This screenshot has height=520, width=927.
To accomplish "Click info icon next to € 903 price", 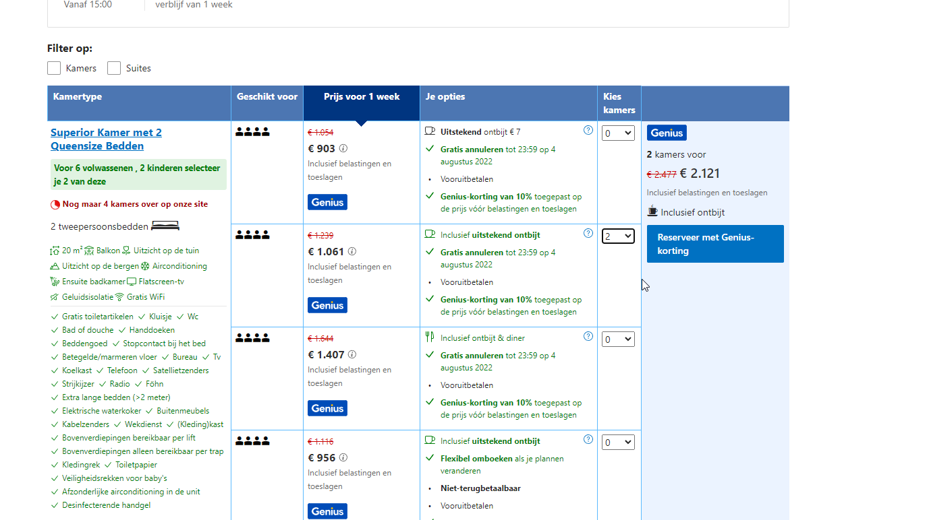I will click(x=343, y=148).
